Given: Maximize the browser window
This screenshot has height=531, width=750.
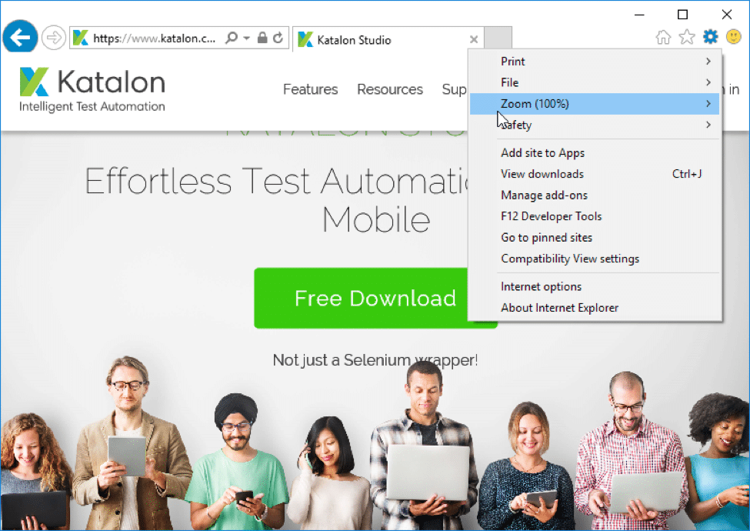Looking at the screenshot, I should click(682, 15).
